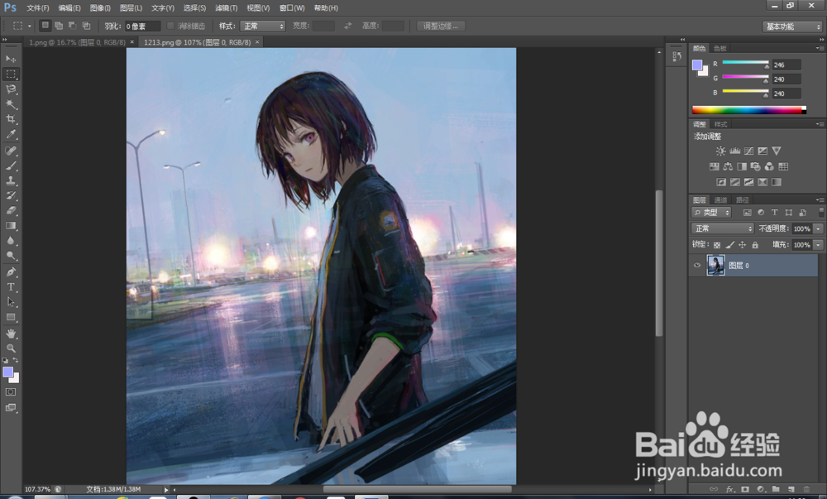Toggle lock transparent pixels for layer
The image size is (827, 499).
[717, 245]
